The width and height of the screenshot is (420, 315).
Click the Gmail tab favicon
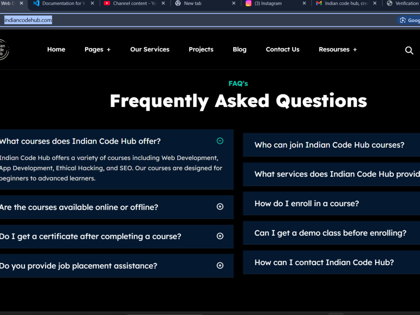point(319,3)
